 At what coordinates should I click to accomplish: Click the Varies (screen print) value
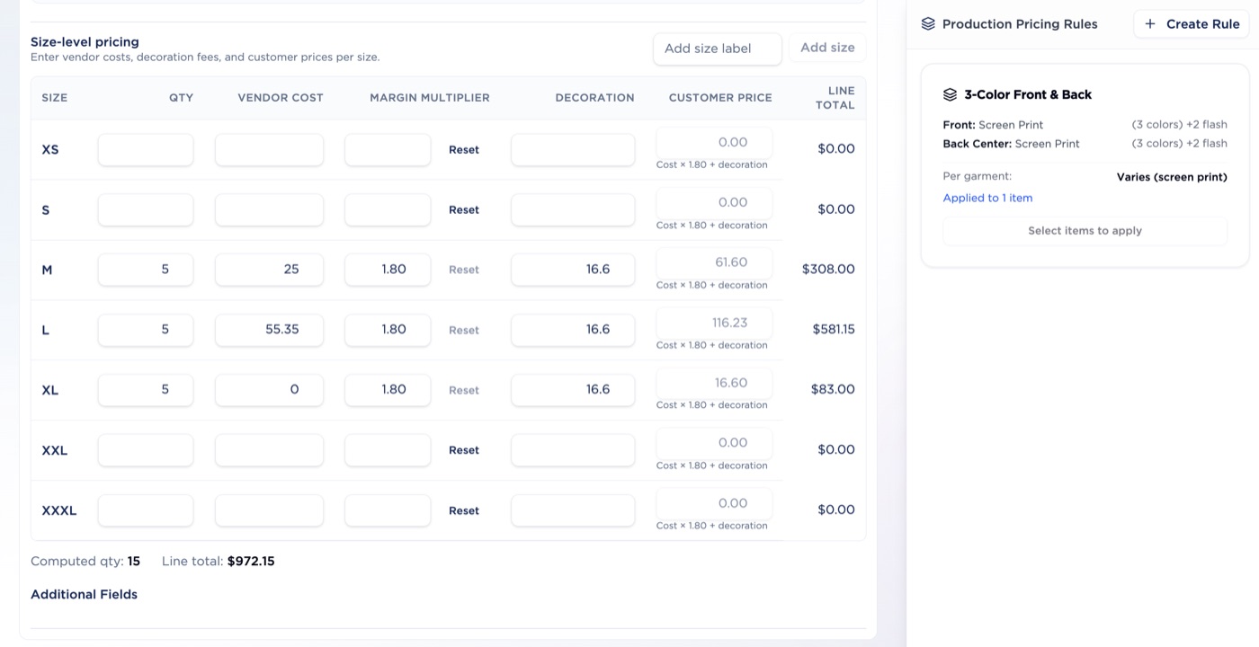pos(1172,177)
